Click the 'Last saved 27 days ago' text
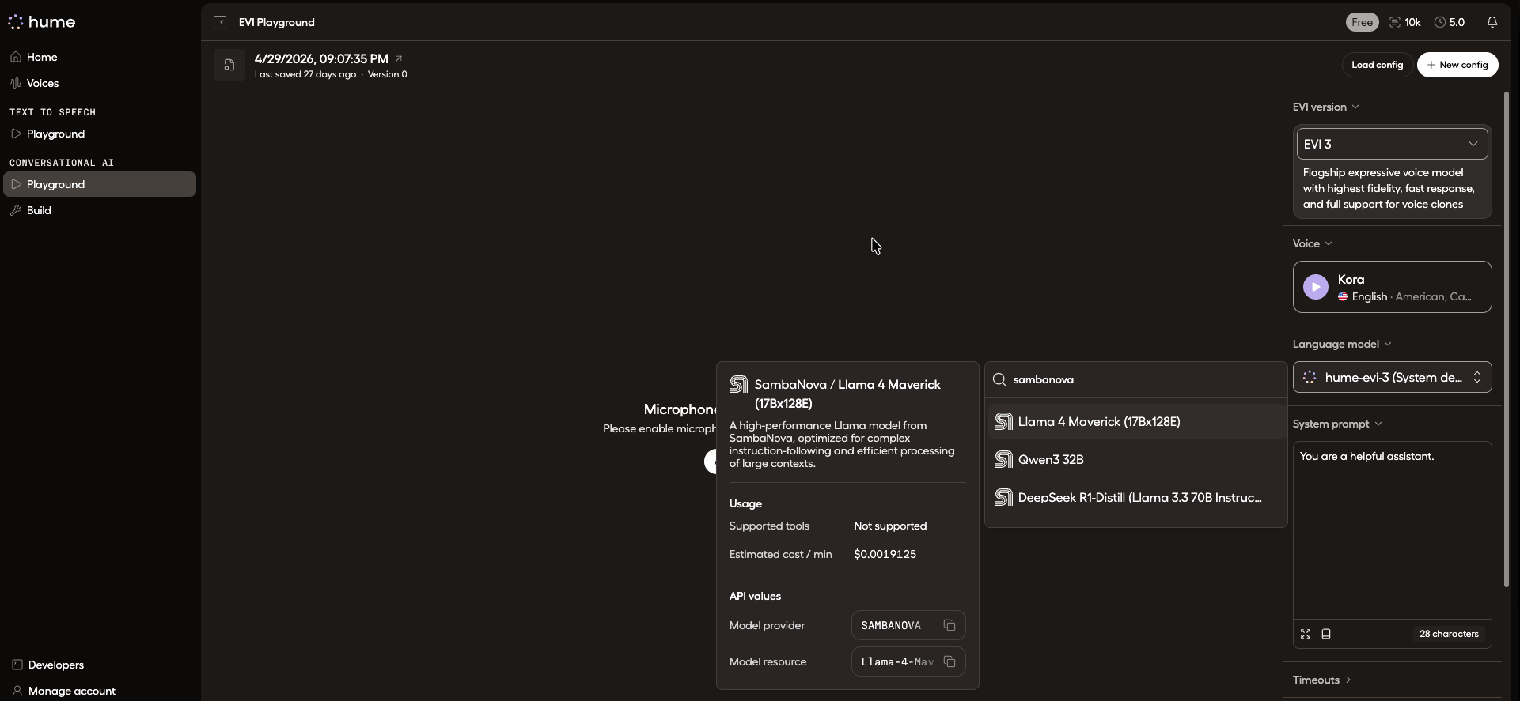1520x701 pixels. point(305,74)
